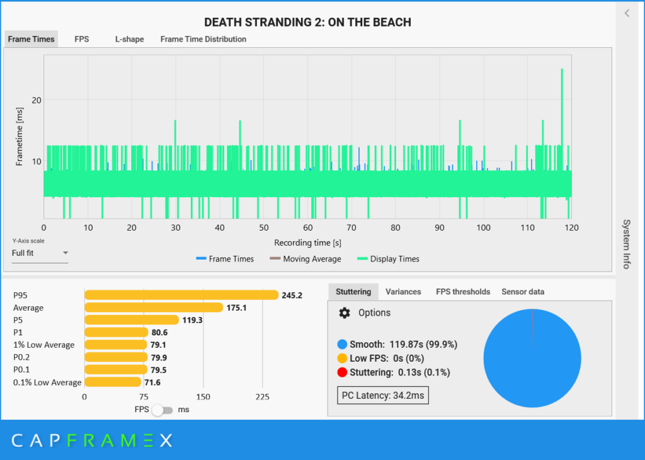The image size is (645, 460).
Task: Open the L-shape tab
Action: 129,39
